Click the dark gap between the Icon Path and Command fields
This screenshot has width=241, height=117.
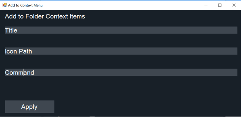coord(121,62)
